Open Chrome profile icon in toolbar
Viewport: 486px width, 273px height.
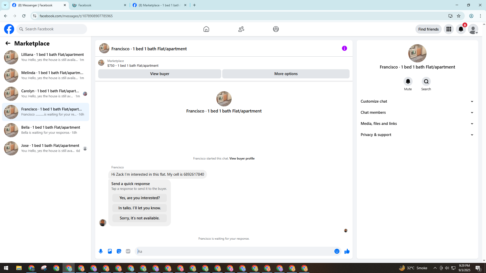pos(471,16)
